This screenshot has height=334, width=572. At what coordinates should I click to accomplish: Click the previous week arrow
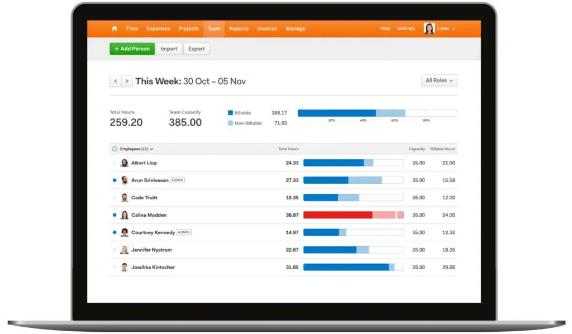(x=116, y=81)
